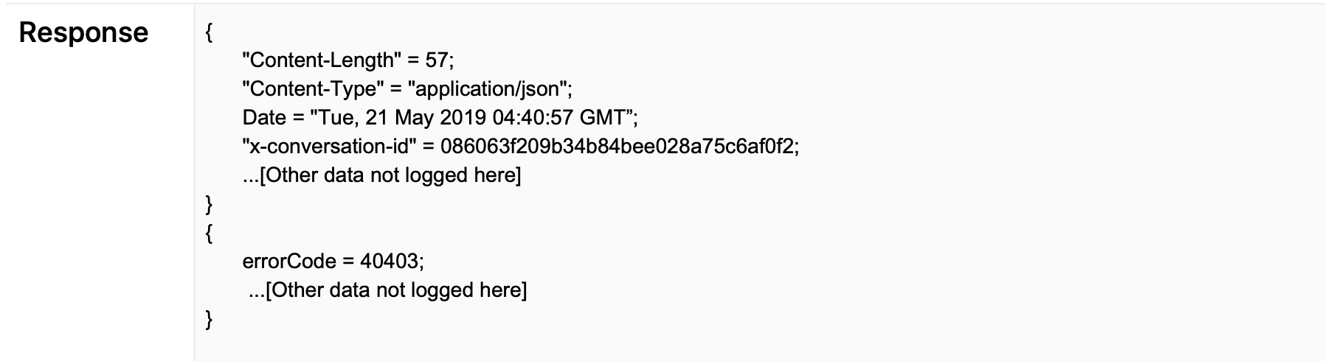The width and height of the screenshot is (1325, 361).
Task: Click the "application/json" value text
Action: [x=487, y=89]
